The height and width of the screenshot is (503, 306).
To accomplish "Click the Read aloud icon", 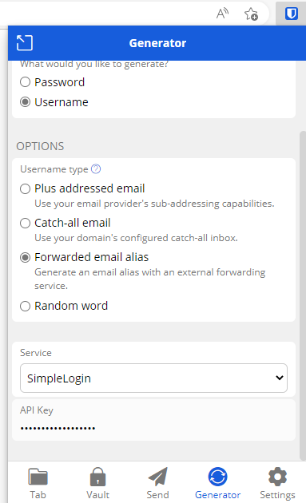I will pyautogui.click(x=222, y=14).
